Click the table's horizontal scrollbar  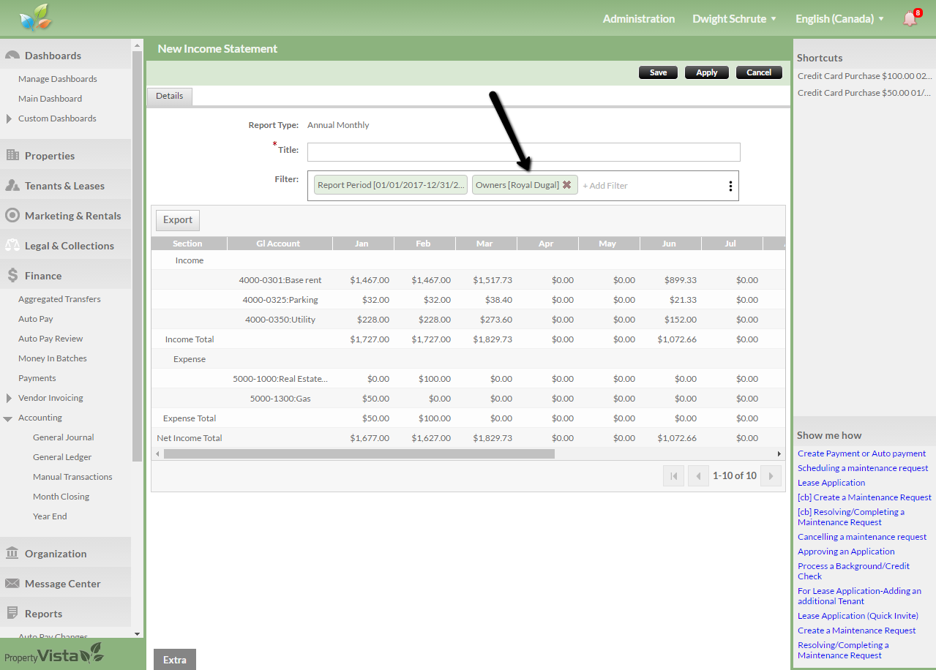[x=359, y=453]
